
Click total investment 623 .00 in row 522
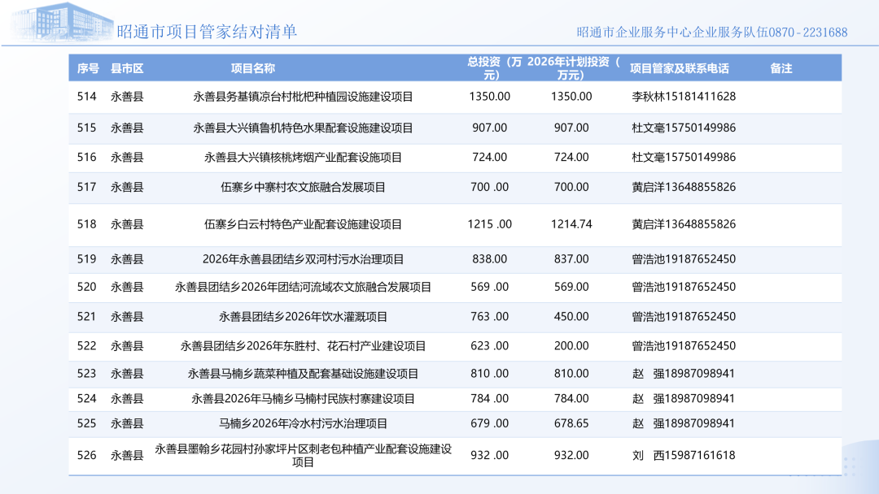pyautogui.click(x=489, y=346)
